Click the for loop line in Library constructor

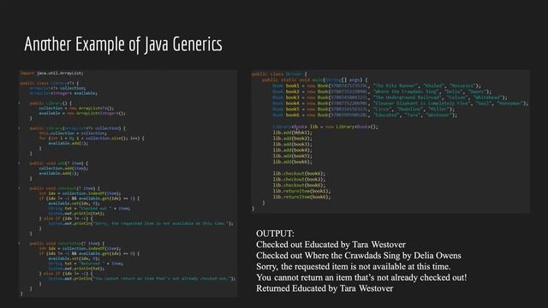[x=92, y=139]
